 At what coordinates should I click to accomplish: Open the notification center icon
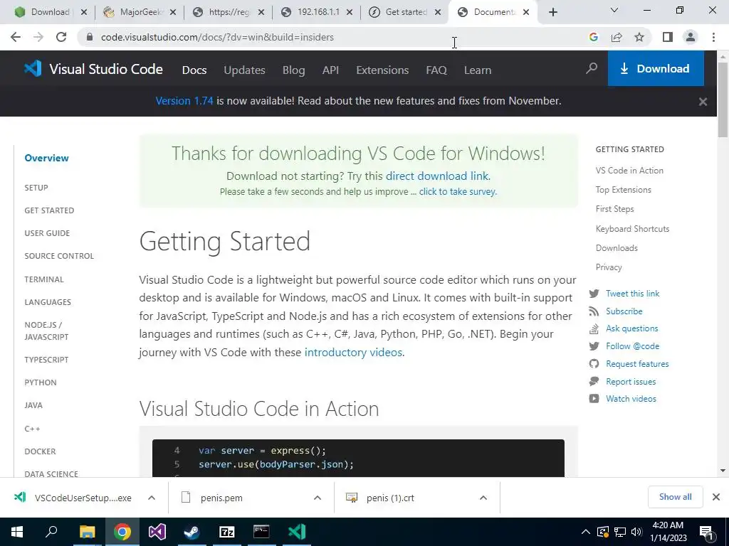[706, 532]
